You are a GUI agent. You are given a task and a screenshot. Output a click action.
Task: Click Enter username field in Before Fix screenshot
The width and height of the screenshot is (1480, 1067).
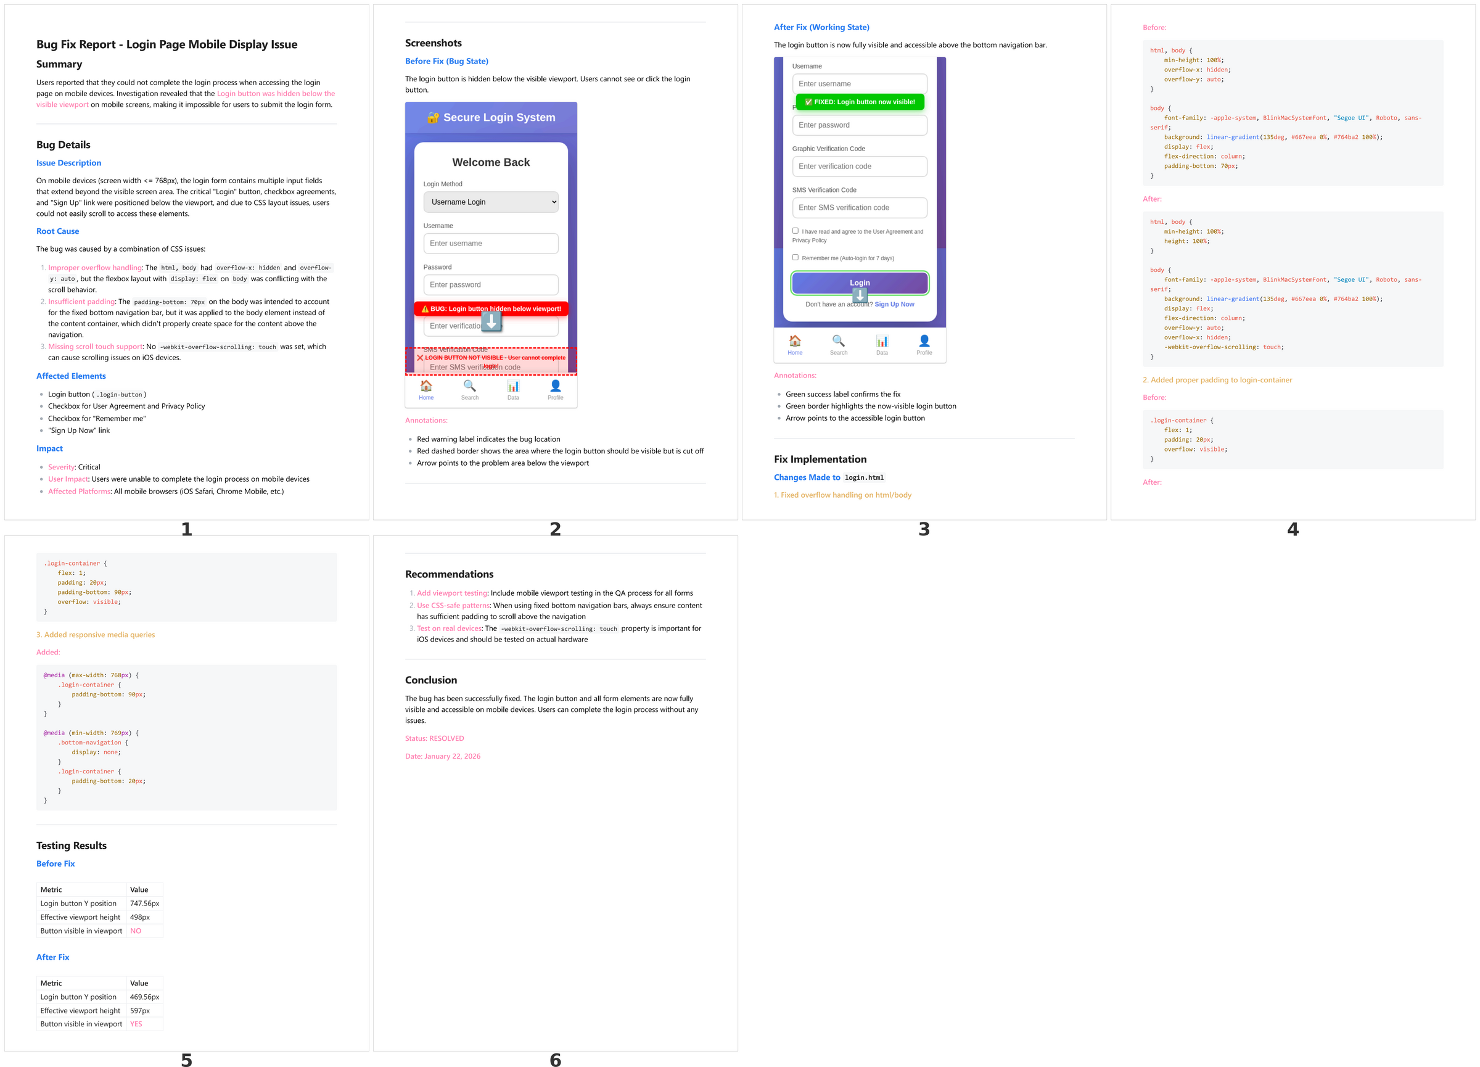(491, 244)
